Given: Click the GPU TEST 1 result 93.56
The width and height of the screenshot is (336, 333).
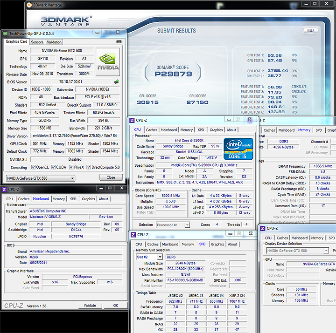Looking at the screenshot, I should pyautogui.click(x=274, y=55).
